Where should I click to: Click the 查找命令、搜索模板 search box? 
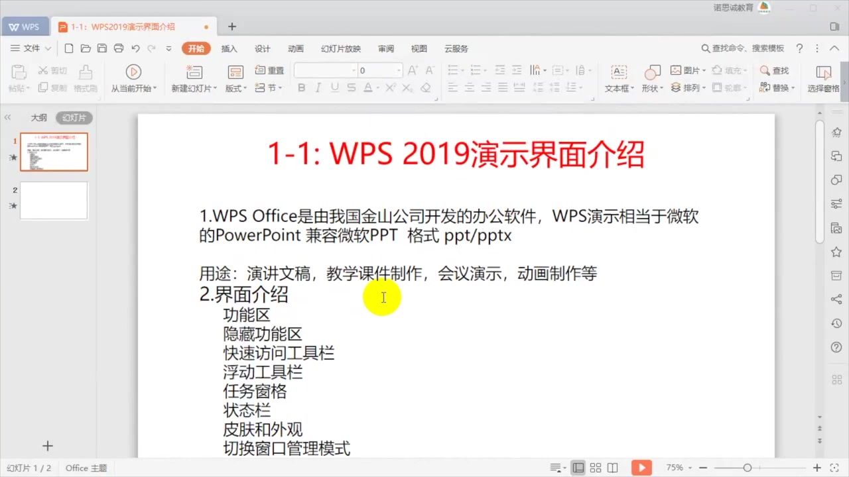tap(743, 48)
